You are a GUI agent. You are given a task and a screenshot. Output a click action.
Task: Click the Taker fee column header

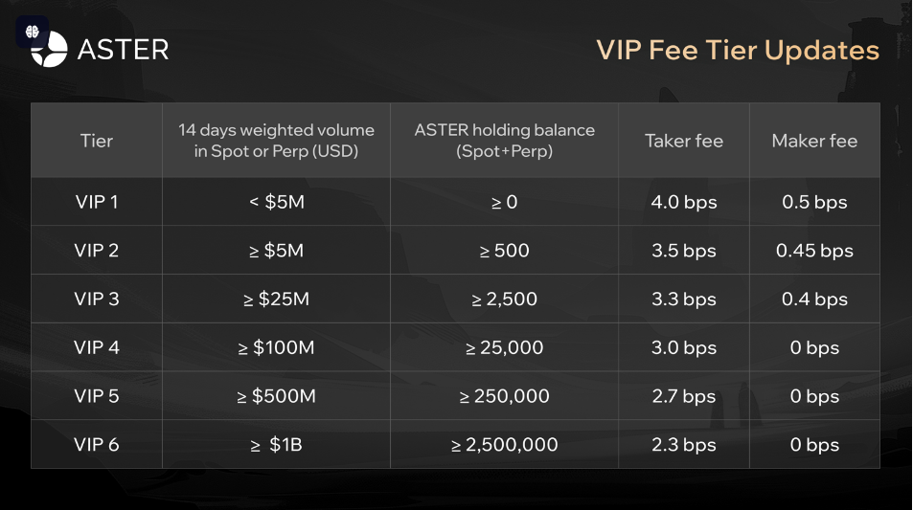(x=683, y=141)
